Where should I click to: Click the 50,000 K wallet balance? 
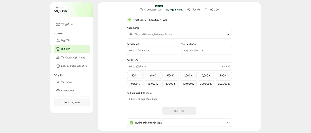point(61,11)
